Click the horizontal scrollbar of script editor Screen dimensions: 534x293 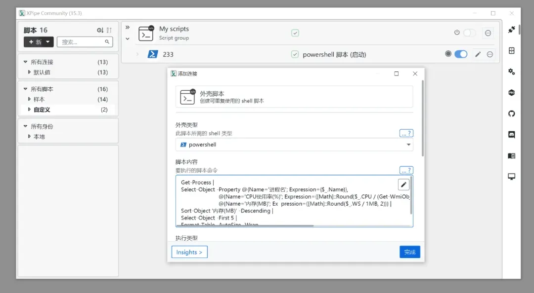(x=245, y=225)
